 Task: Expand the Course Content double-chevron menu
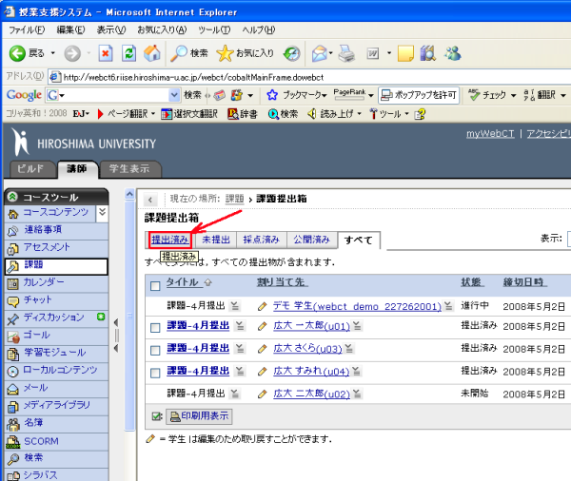(x=103, y=212)
